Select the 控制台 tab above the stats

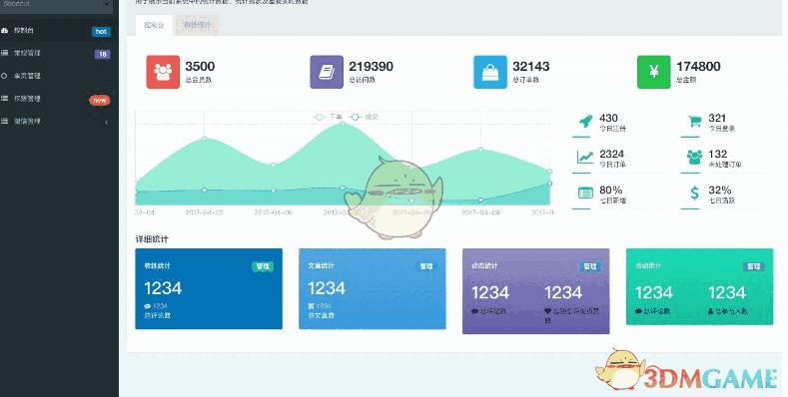pos(154,25)
